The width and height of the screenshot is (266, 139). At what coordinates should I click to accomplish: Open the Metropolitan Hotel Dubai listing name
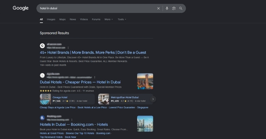click(x=125, y=97)
